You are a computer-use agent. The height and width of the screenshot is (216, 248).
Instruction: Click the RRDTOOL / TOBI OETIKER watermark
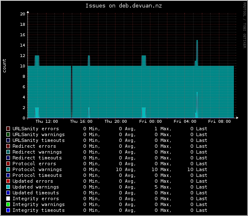245,25
